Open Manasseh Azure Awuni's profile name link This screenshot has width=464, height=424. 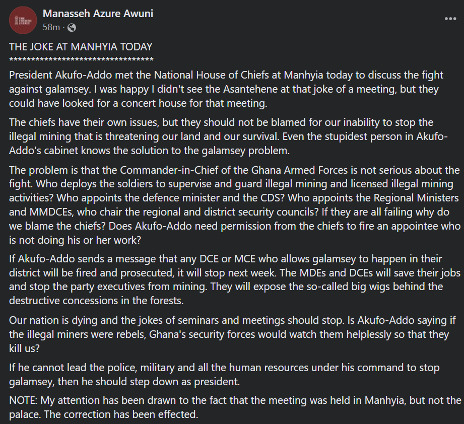click(98, 14)
